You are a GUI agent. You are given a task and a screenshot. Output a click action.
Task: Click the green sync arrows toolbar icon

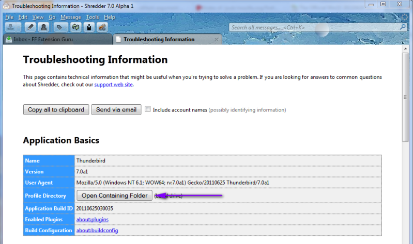[76, 27]
